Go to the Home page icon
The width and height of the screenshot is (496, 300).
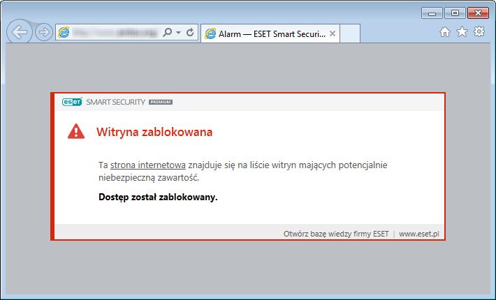(445, 31)
